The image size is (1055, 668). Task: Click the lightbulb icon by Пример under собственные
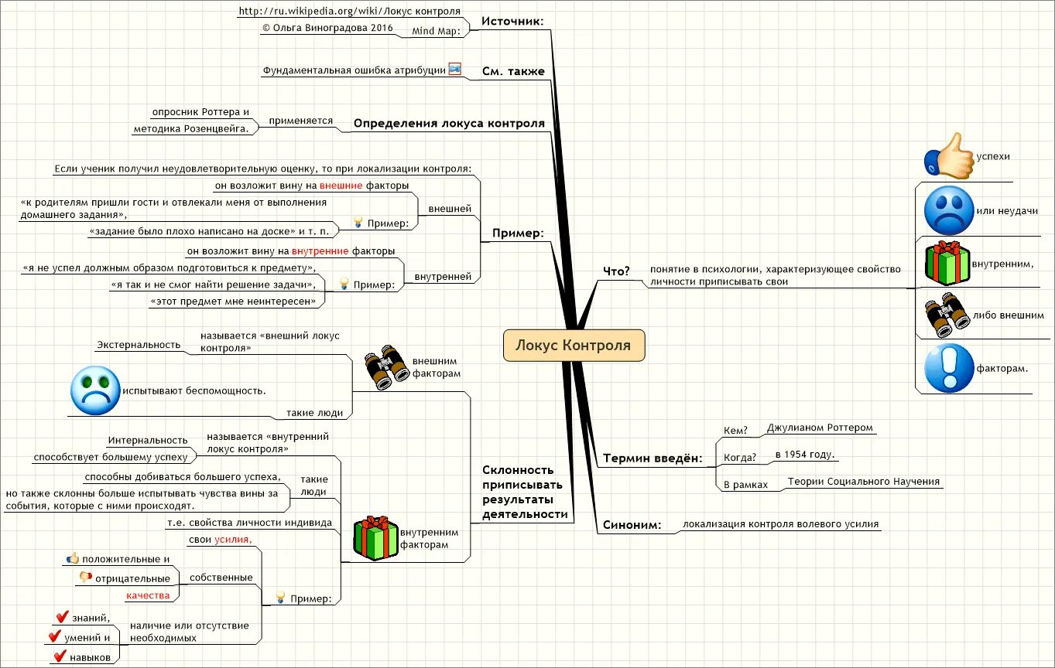(282, 598)
